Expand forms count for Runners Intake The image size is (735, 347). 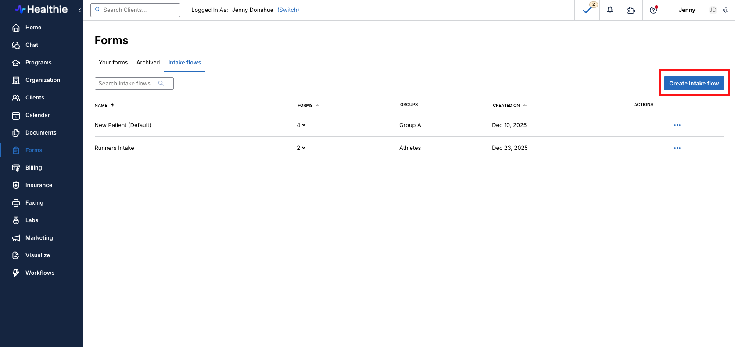[301, 148]
